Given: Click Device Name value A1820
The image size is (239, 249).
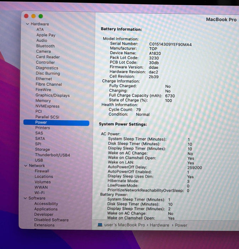Looking at the screenshot, I should click(155, 53).
